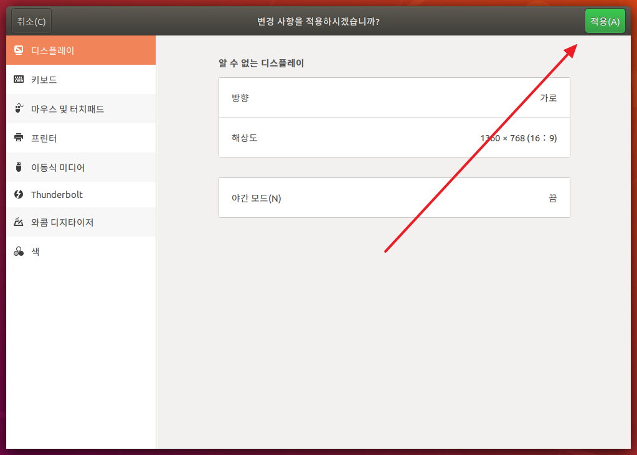Click the 디스플레이 monitor icon in sidebar

click(x=19, y=50)
